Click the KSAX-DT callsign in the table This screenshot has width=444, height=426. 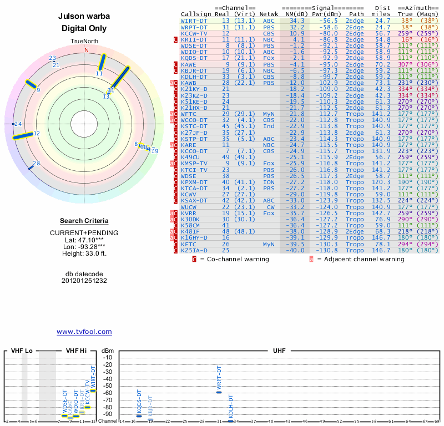pos(194,200)
